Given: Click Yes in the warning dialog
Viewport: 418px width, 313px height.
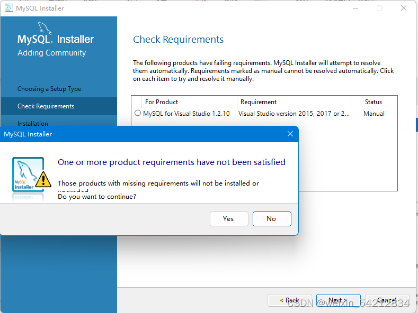Looking at the screenshot, I should click(x=229, y=219).
